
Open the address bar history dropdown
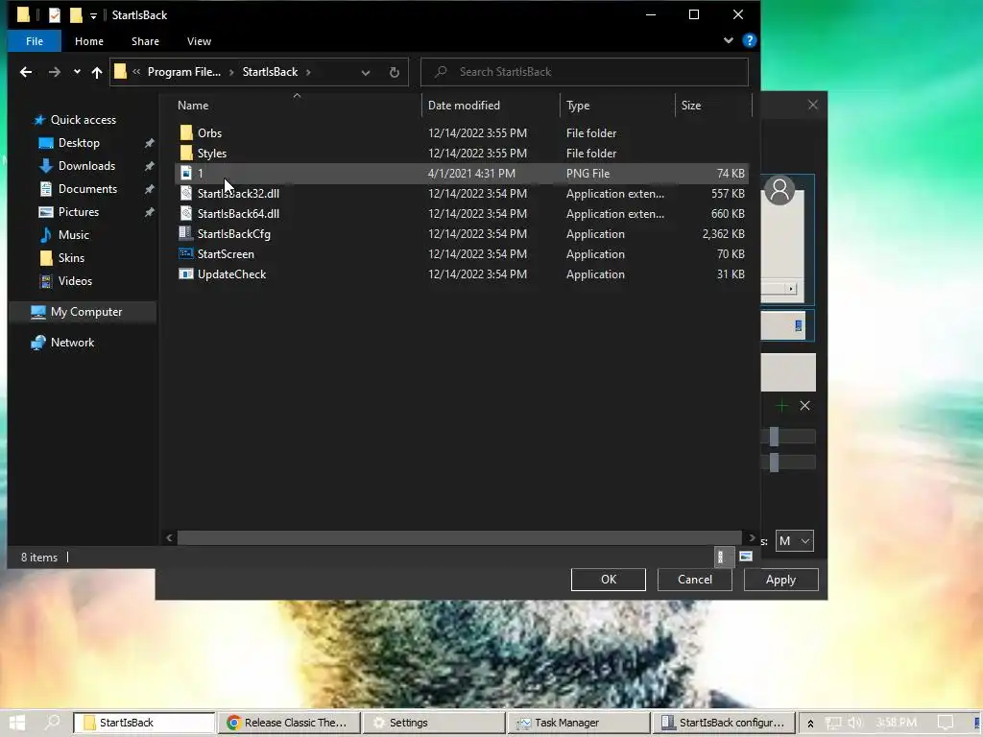[x=366, y=72]
